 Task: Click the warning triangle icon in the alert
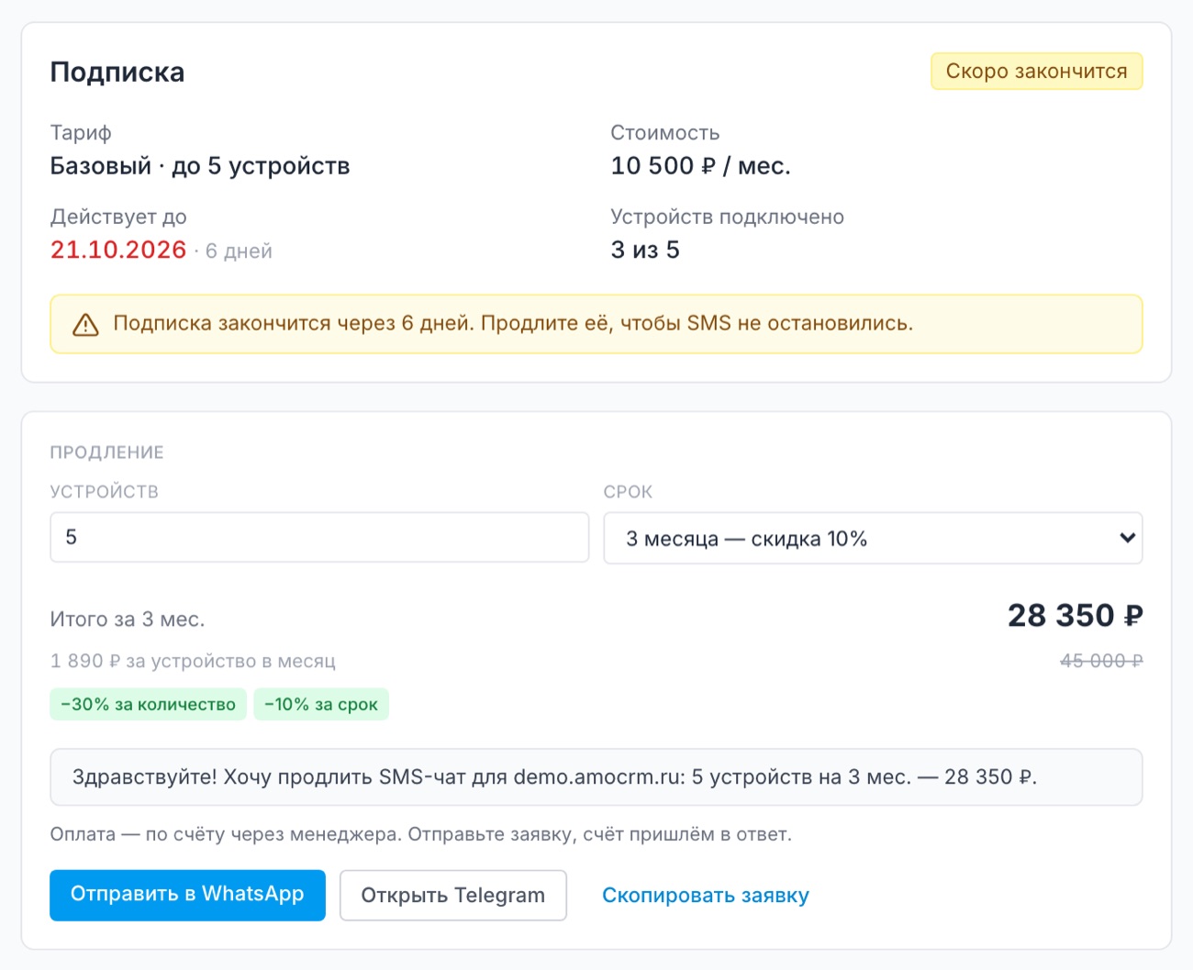click(x=85, y=324)
